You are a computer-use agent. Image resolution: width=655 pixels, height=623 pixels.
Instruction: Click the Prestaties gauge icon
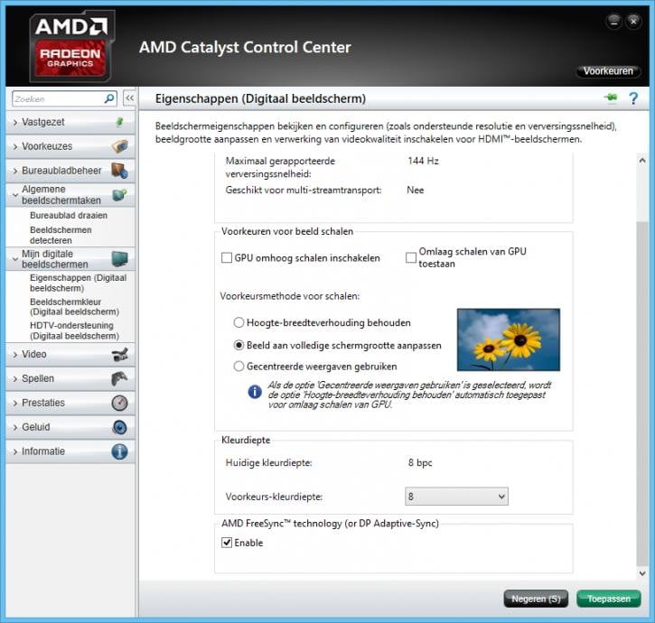point(119,403)
